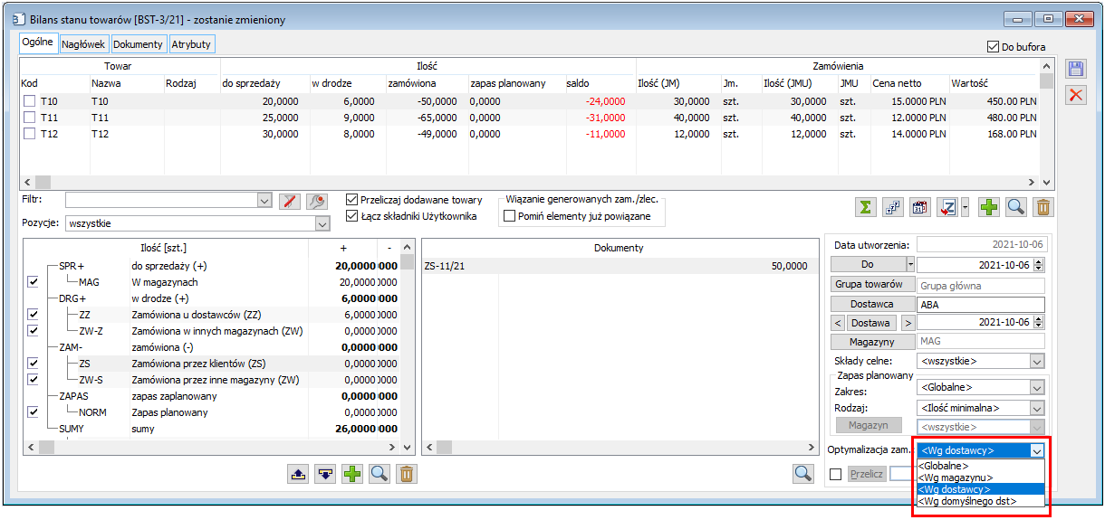Screen dimensions: 1105x520
Task: Click the magnifier under the Dokumenty panel
Action: pos(802,473)
